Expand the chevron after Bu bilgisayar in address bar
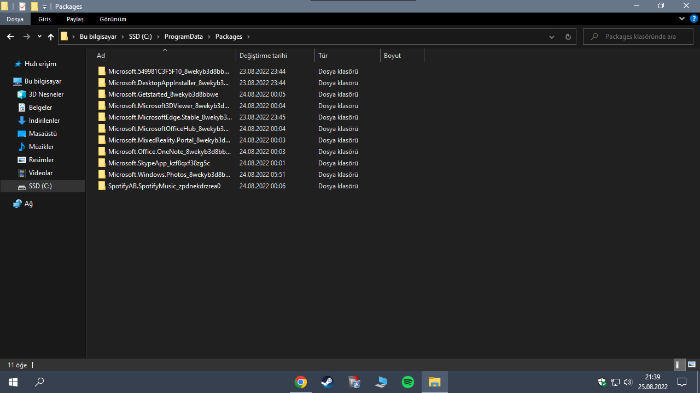Viewport: 700px width, 393px height. coord(122,37)
